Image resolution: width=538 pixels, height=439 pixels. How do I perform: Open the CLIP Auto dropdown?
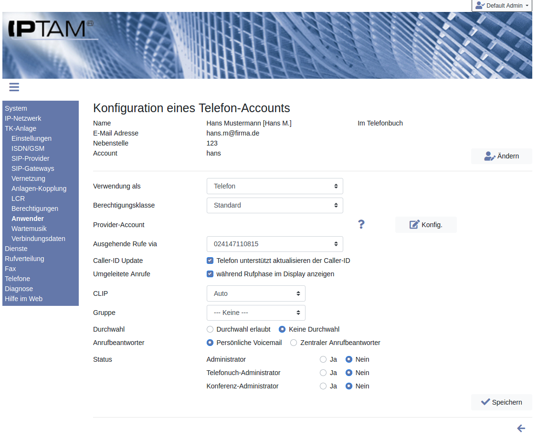(x=256, y=293)
